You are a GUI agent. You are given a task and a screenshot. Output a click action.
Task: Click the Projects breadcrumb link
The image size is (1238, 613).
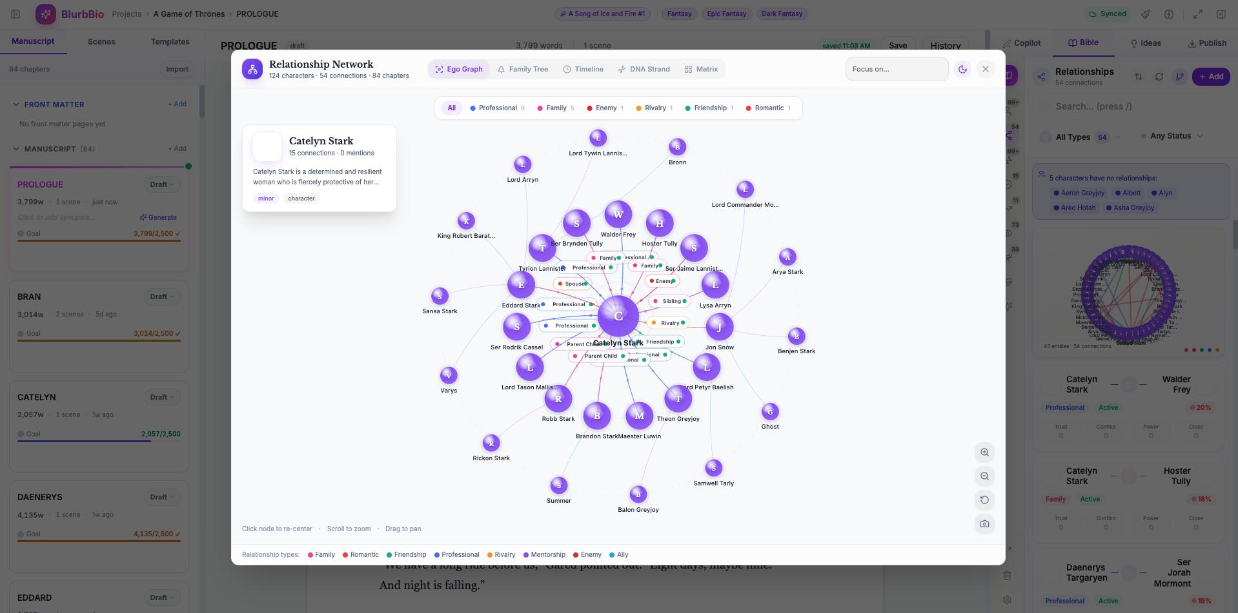pyautogui.click(x=127, y=14)
